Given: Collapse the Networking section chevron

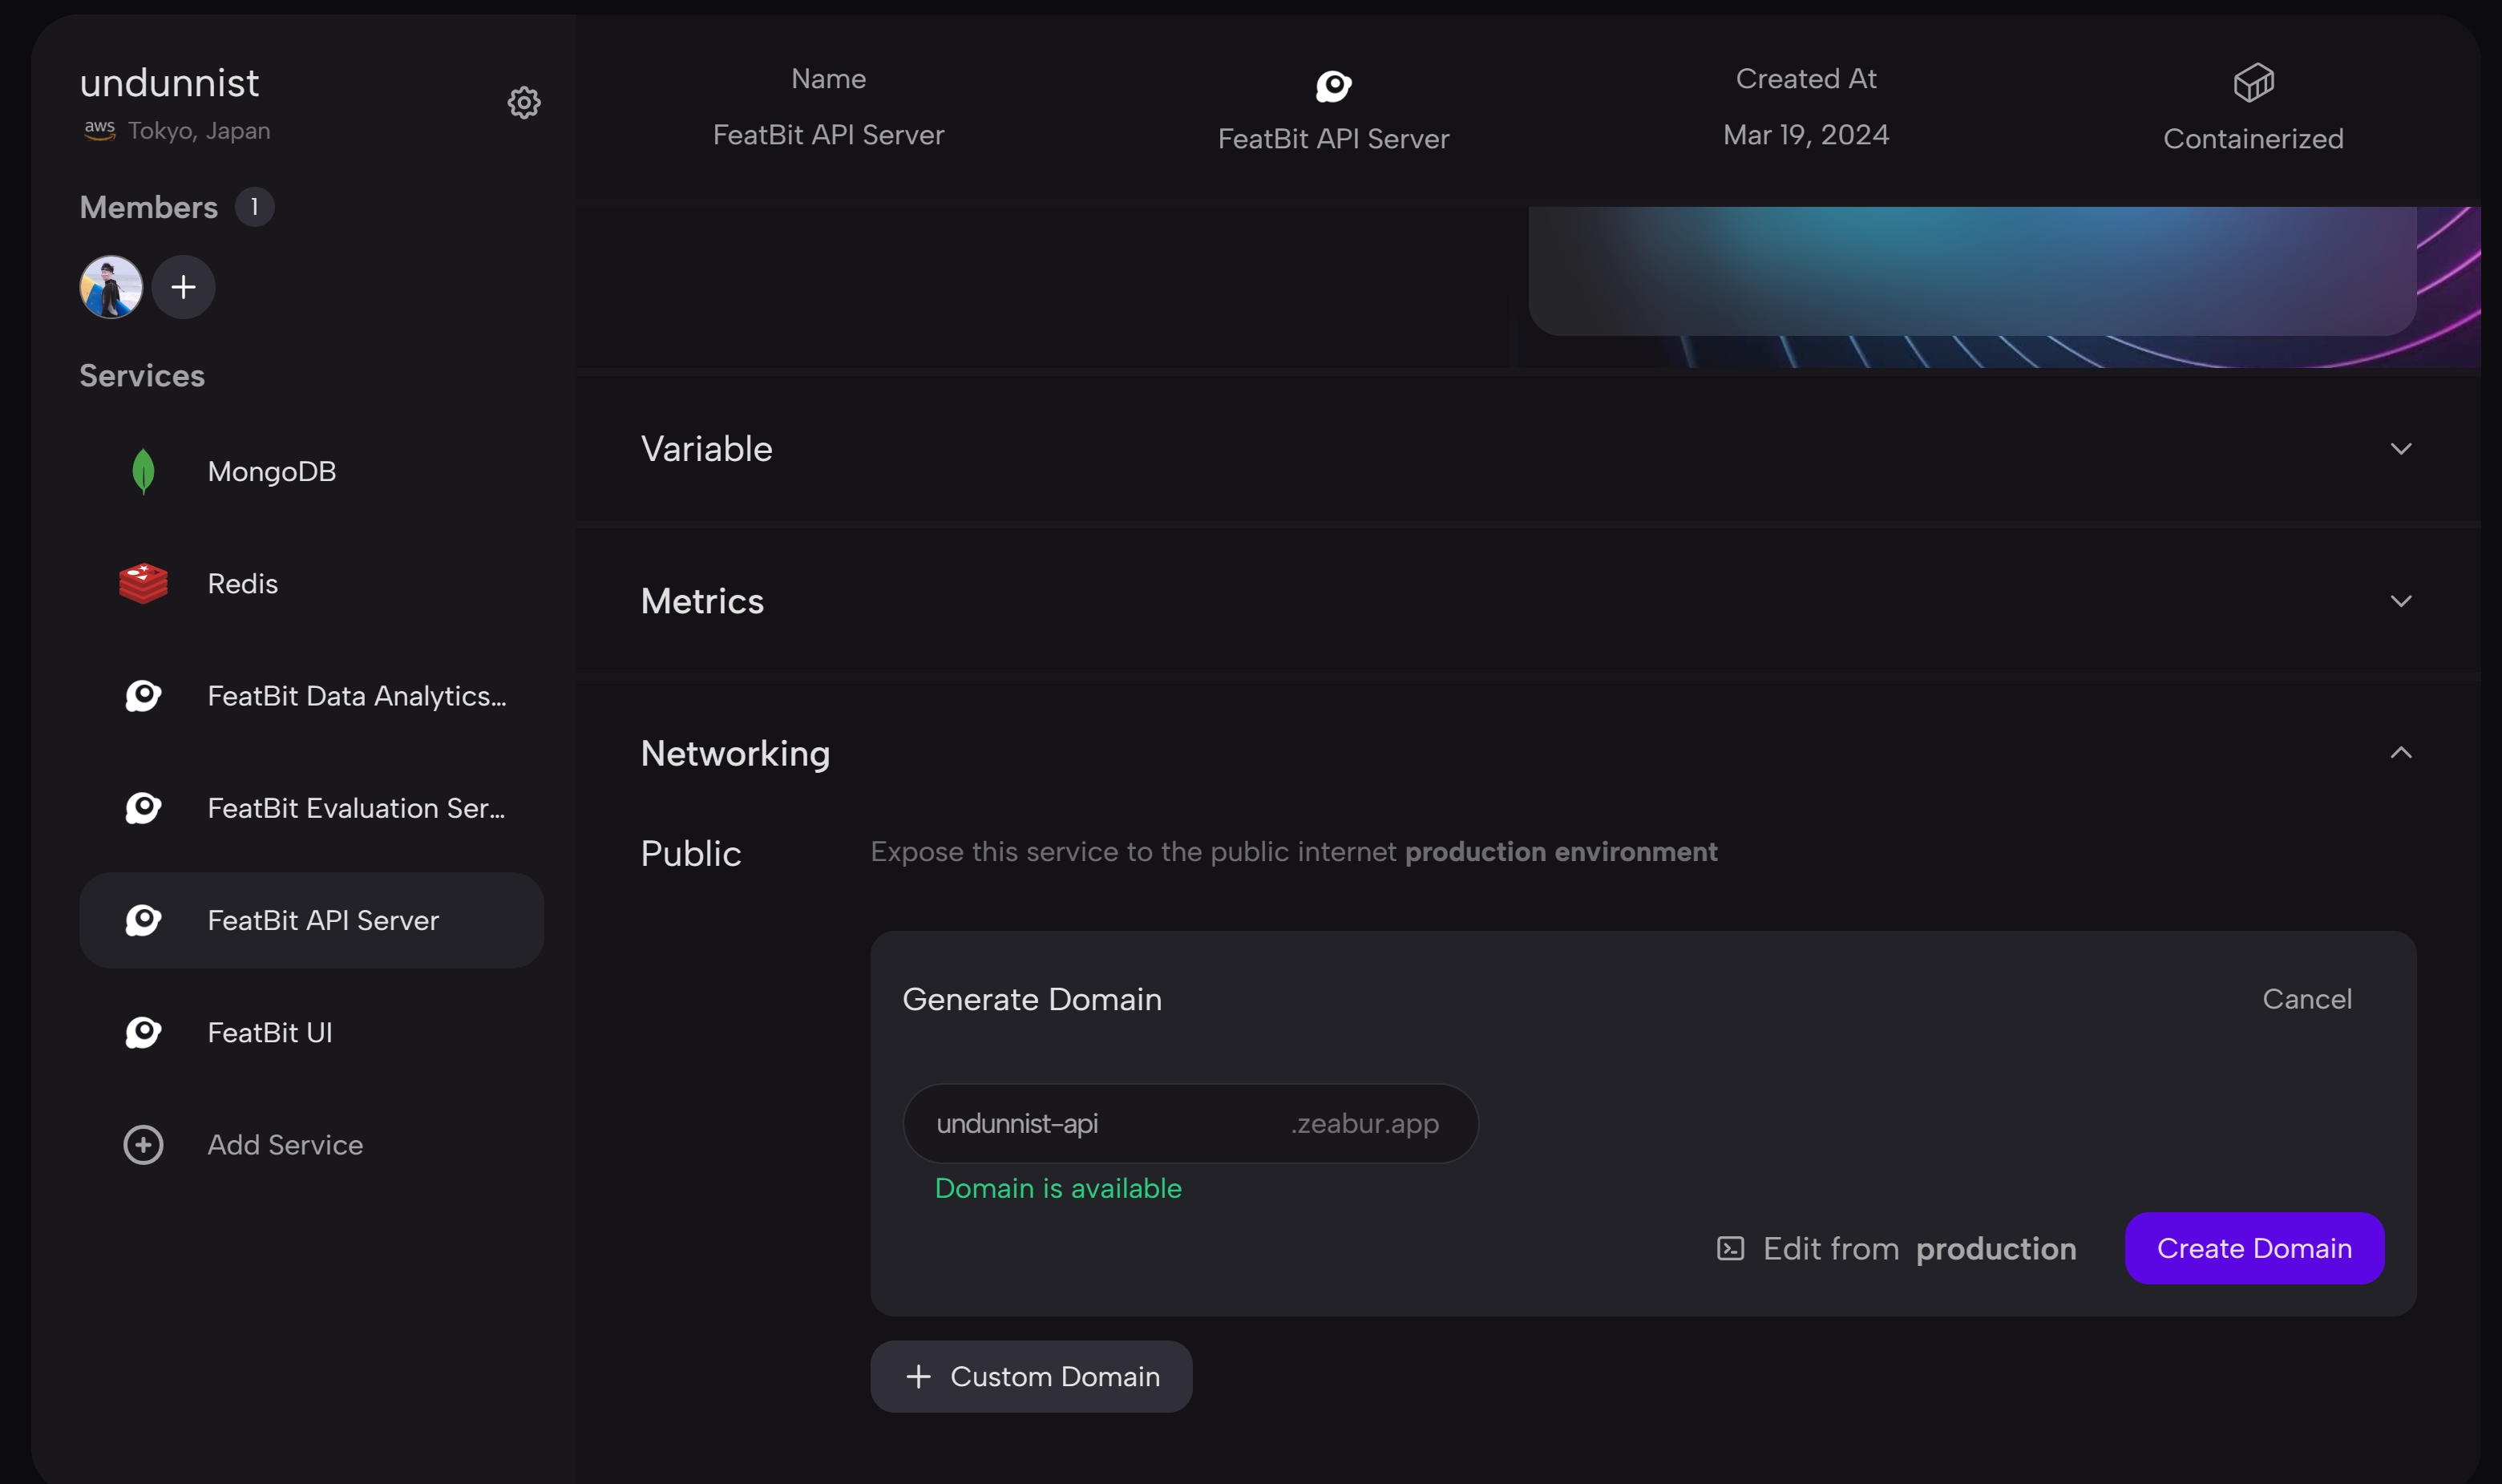Looking at the screenshot, I should 2400,753.
